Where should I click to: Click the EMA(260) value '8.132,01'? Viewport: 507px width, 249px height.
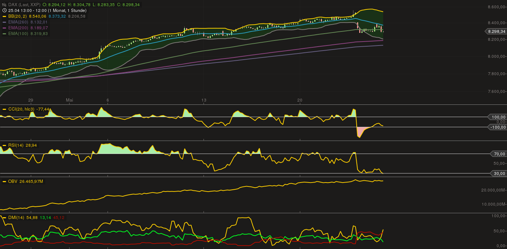pos(39,22)
